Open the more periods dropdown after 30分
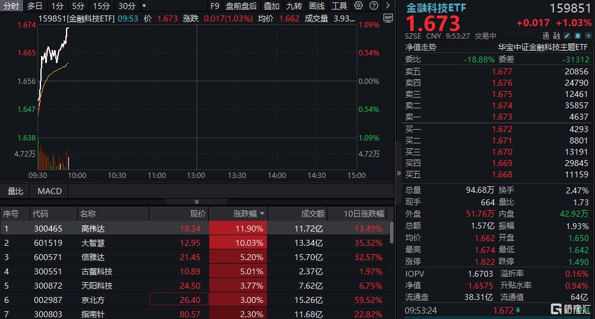Viewport: 595px width, 319px height. (x=143, y=6)
